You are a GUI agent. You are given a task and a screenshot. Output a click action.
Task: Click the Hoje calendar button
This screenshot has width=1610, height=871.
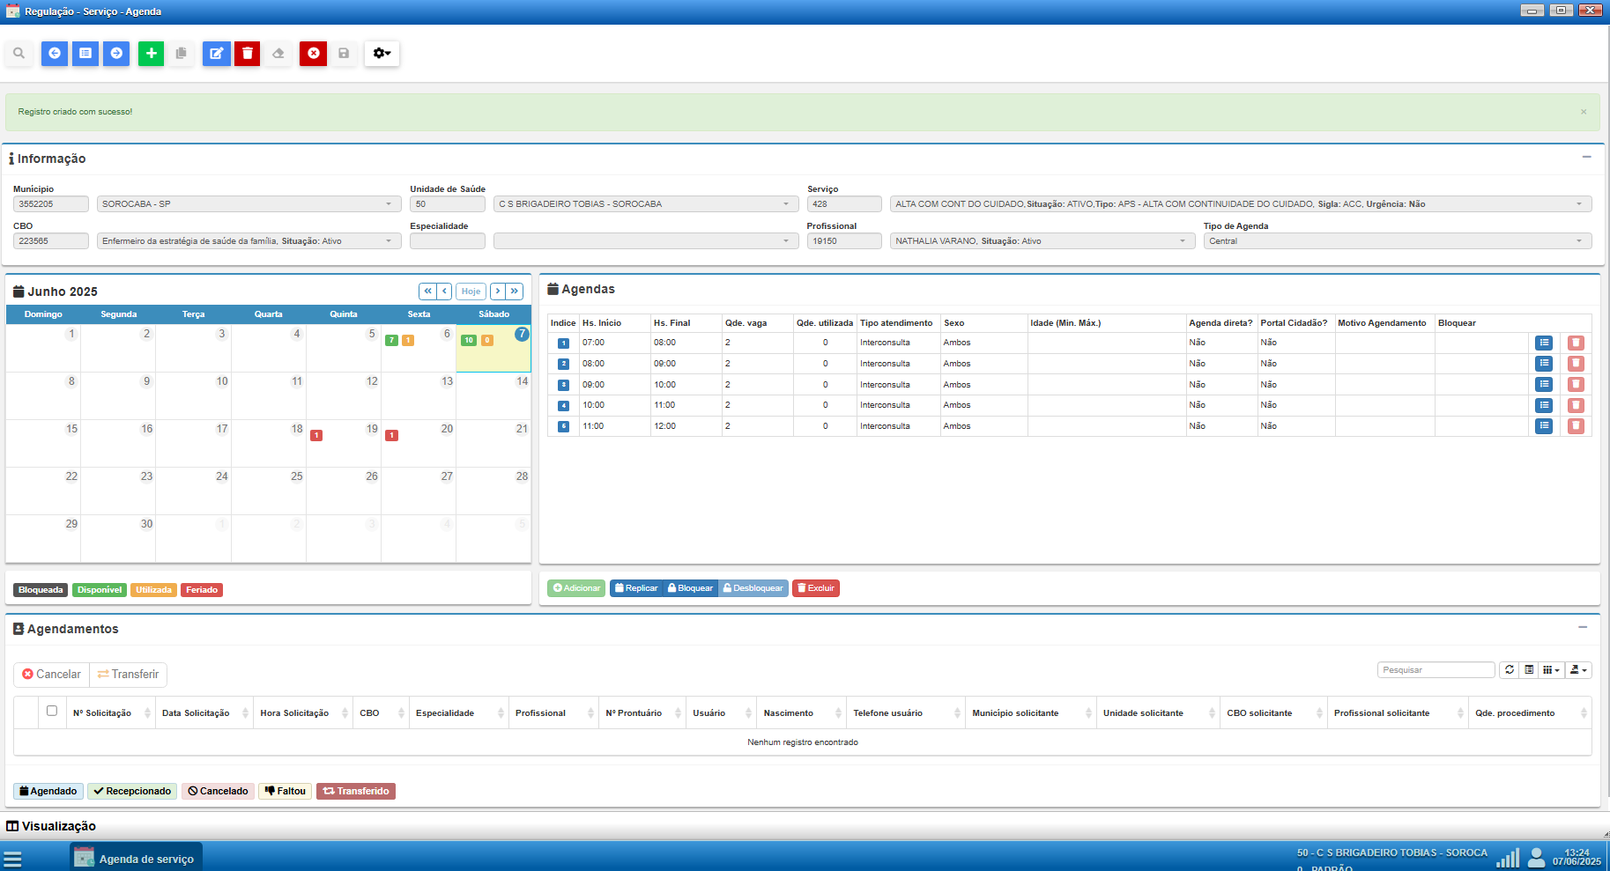(x=471, y=292)
